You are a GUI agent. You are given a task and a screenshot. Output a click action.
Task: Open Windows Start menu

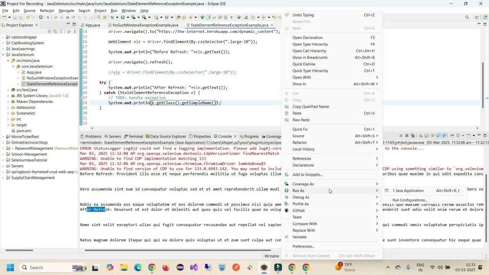pos(10,267)
